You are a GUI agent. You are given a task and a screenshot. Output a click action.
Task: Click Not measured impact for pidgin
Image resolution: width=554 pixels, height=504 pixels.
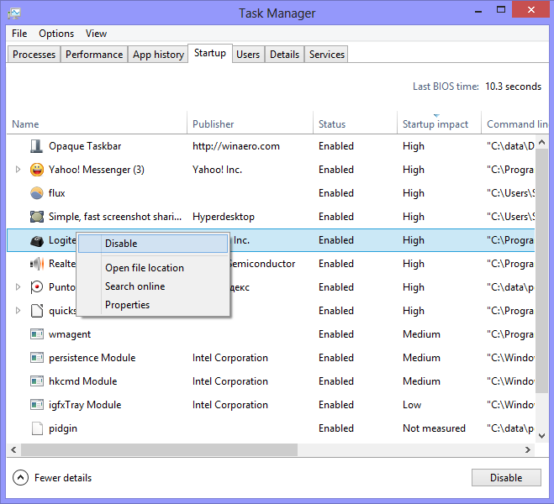click(434, 428)
